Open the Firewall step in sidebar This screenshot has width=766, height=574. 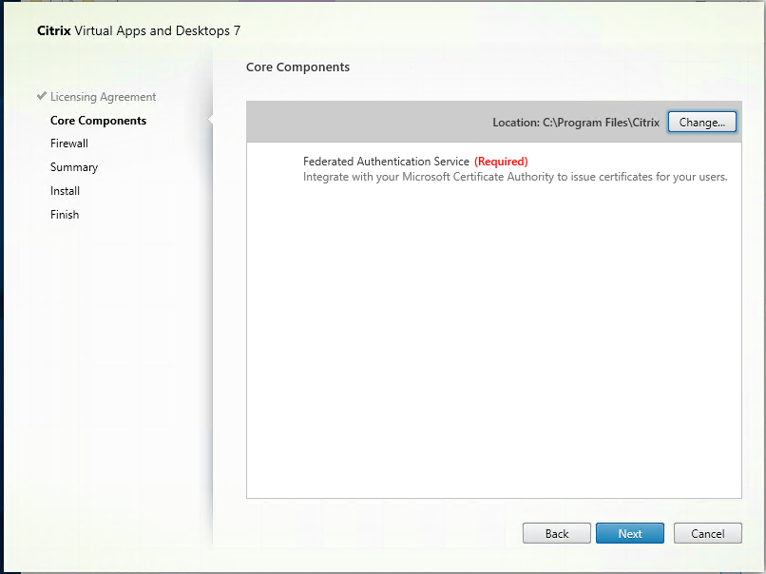(69, 143)
